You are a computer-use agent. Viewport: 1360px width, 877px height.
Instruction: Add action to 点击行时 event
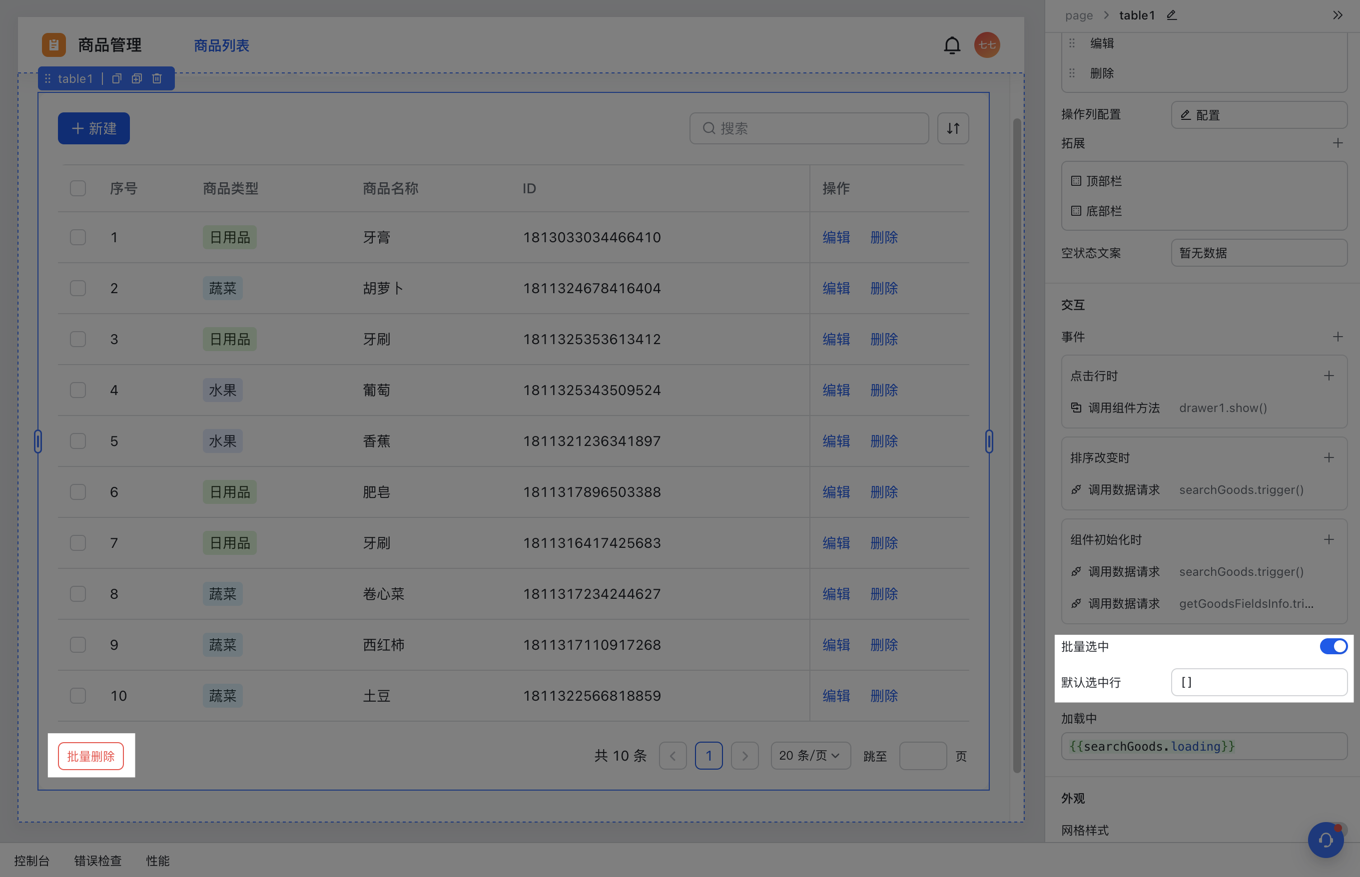tap(1329, 376)
